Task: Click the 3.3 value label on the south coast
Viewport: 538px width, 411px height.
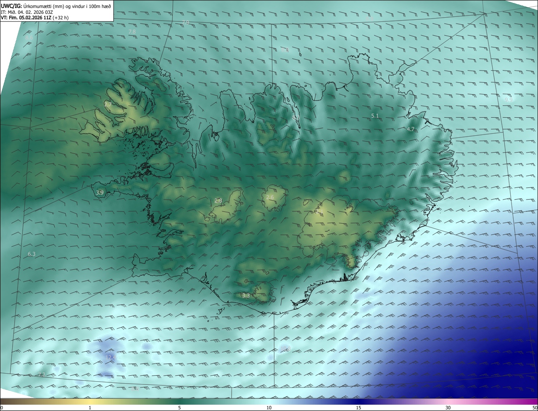Action: 246,296
